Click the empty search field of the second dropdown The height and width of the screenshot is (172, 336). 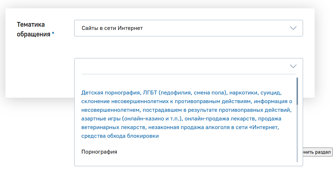[181, 66]
